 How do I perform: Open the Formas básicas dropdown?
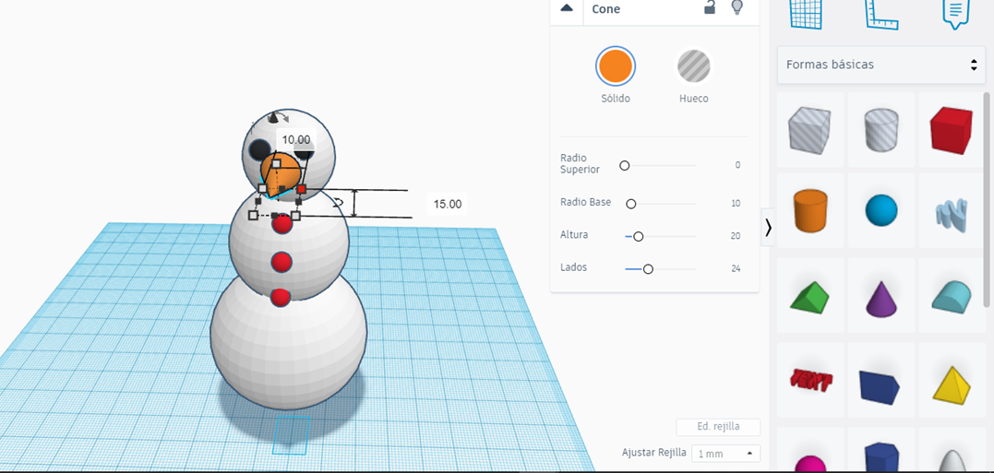point(880,65)
